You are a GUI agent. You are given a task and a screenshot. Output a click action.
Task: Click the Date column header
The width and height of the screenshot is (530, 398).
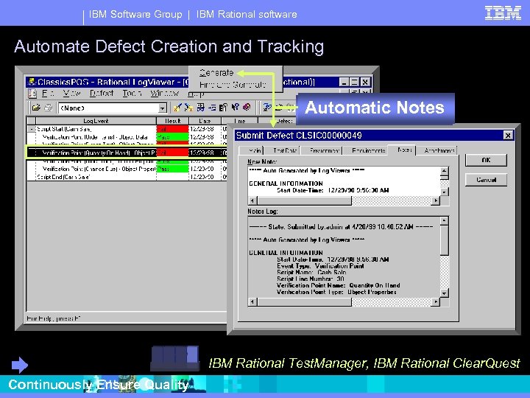[x=205, y=121]
